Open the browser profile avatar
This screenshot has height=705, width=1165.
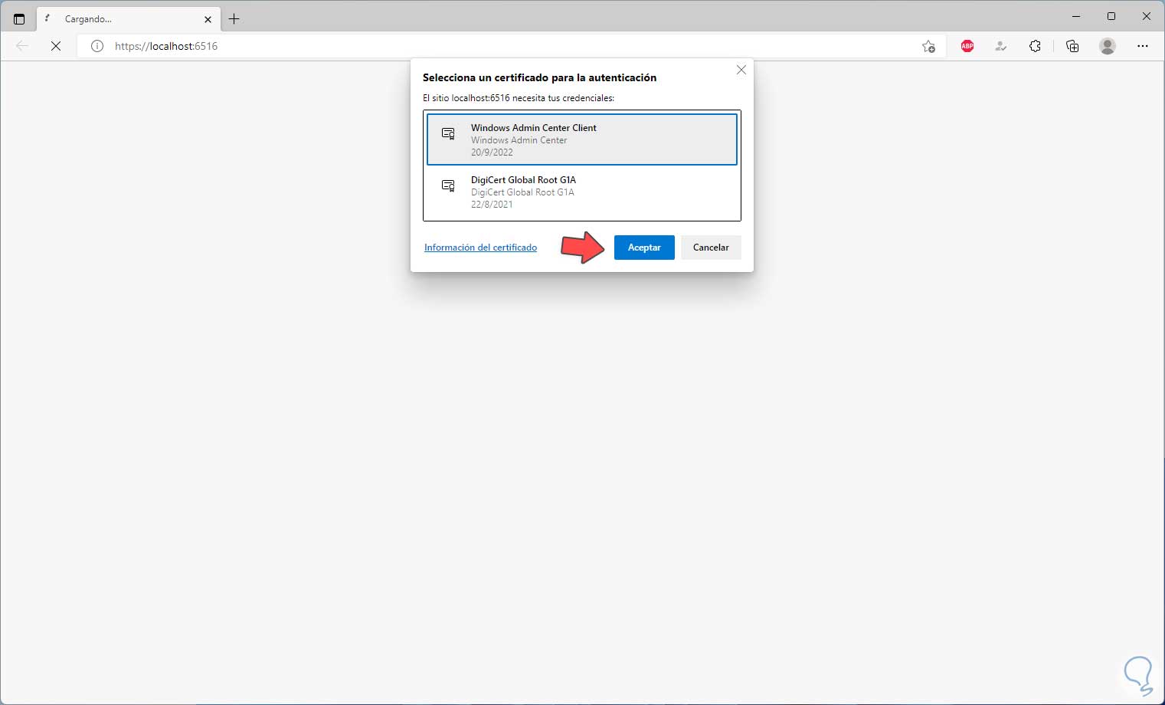[x=1108, y=46]
